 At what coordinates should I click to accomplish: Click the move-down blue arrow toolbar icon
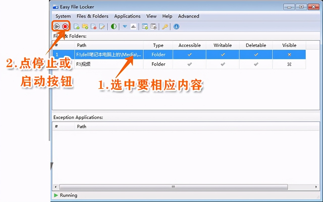pos(125,26)
